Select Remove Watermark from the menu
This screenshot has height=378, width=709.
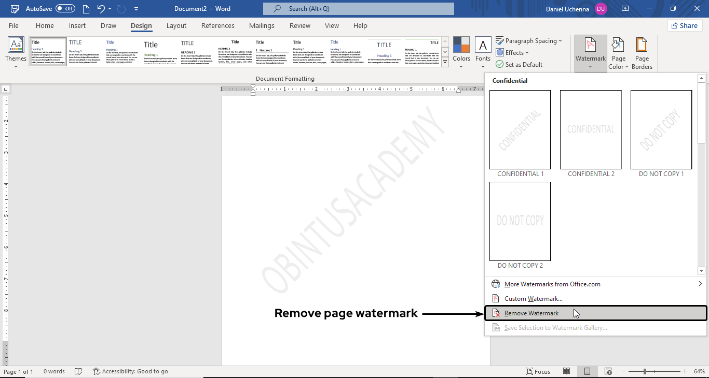[531, 313]
